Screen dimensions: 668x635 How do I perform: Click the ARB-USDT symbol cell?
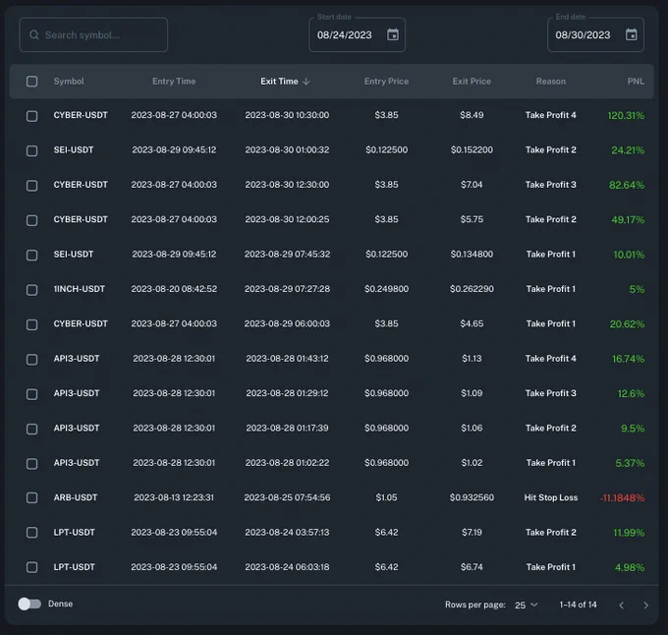coord(76,497)
